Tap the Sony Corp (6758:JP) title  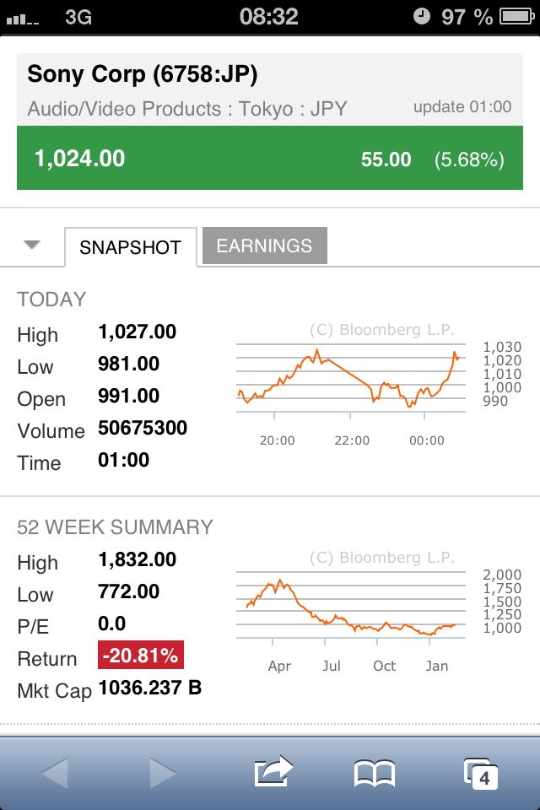tap(143, 74)
